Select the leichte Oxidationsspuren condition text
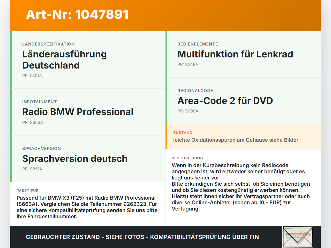The width and height of the screenshot is (331, 248). (x=236, y=140)
